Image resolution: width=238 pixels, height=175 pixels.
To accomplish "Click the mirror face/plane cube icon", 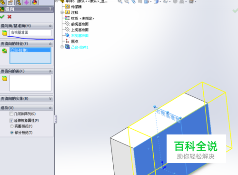I will coord(4,33).
